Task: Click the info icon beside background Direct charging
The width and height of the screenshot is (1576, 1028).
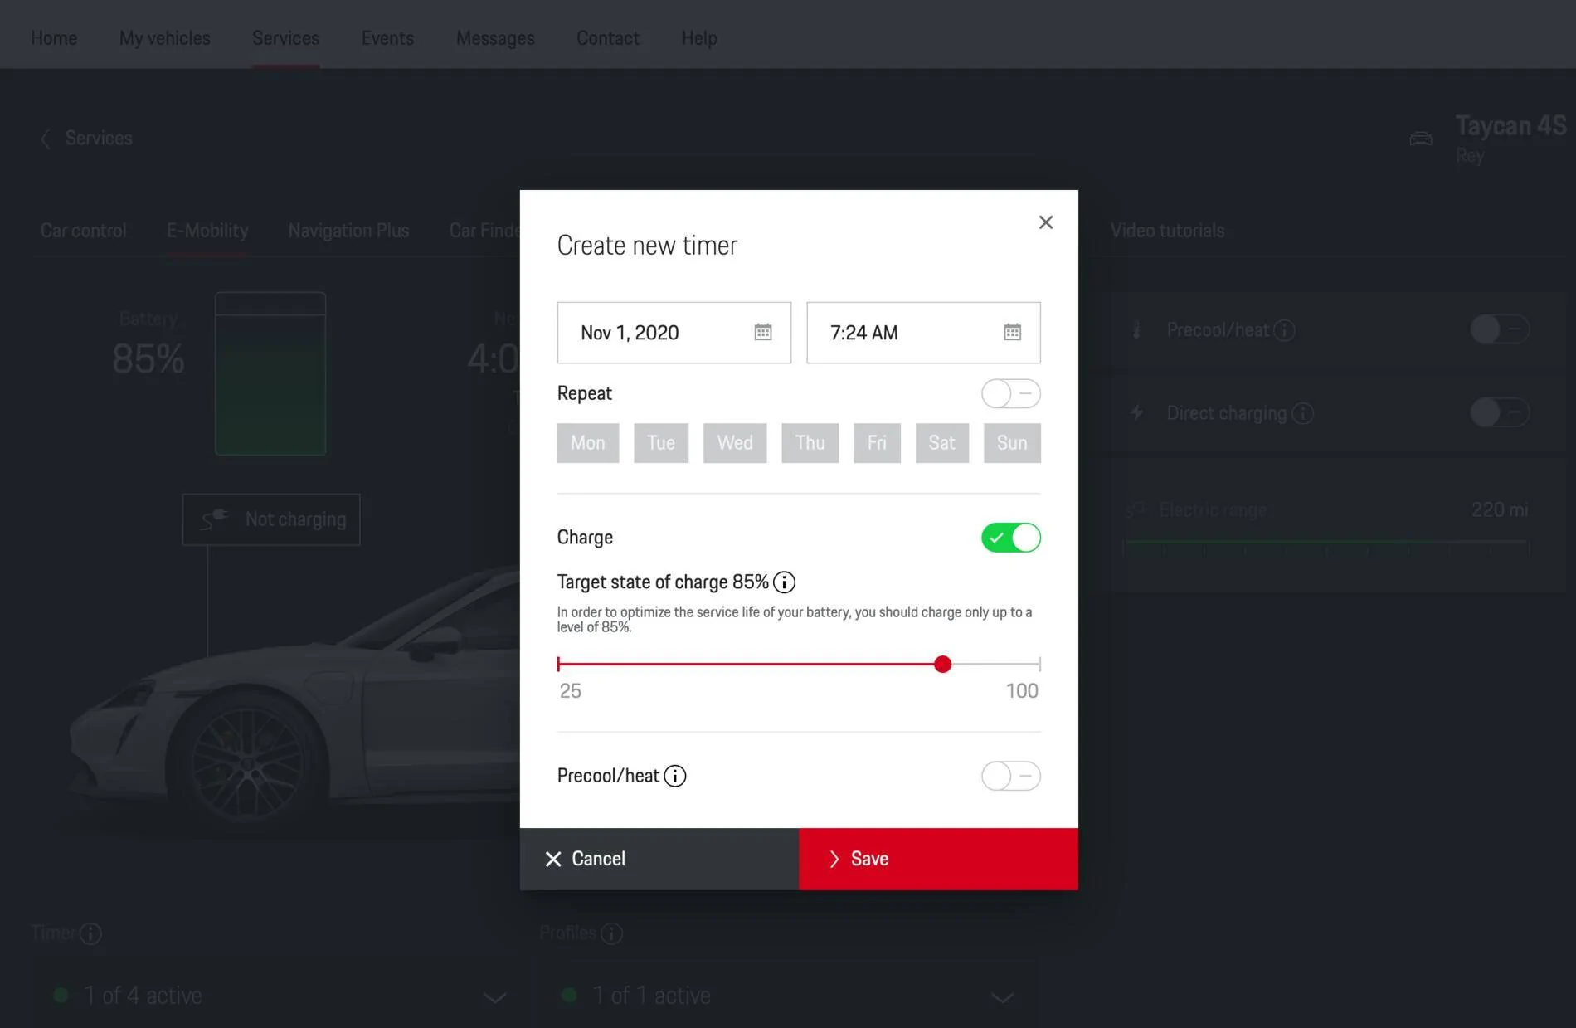Action: 1303,413
